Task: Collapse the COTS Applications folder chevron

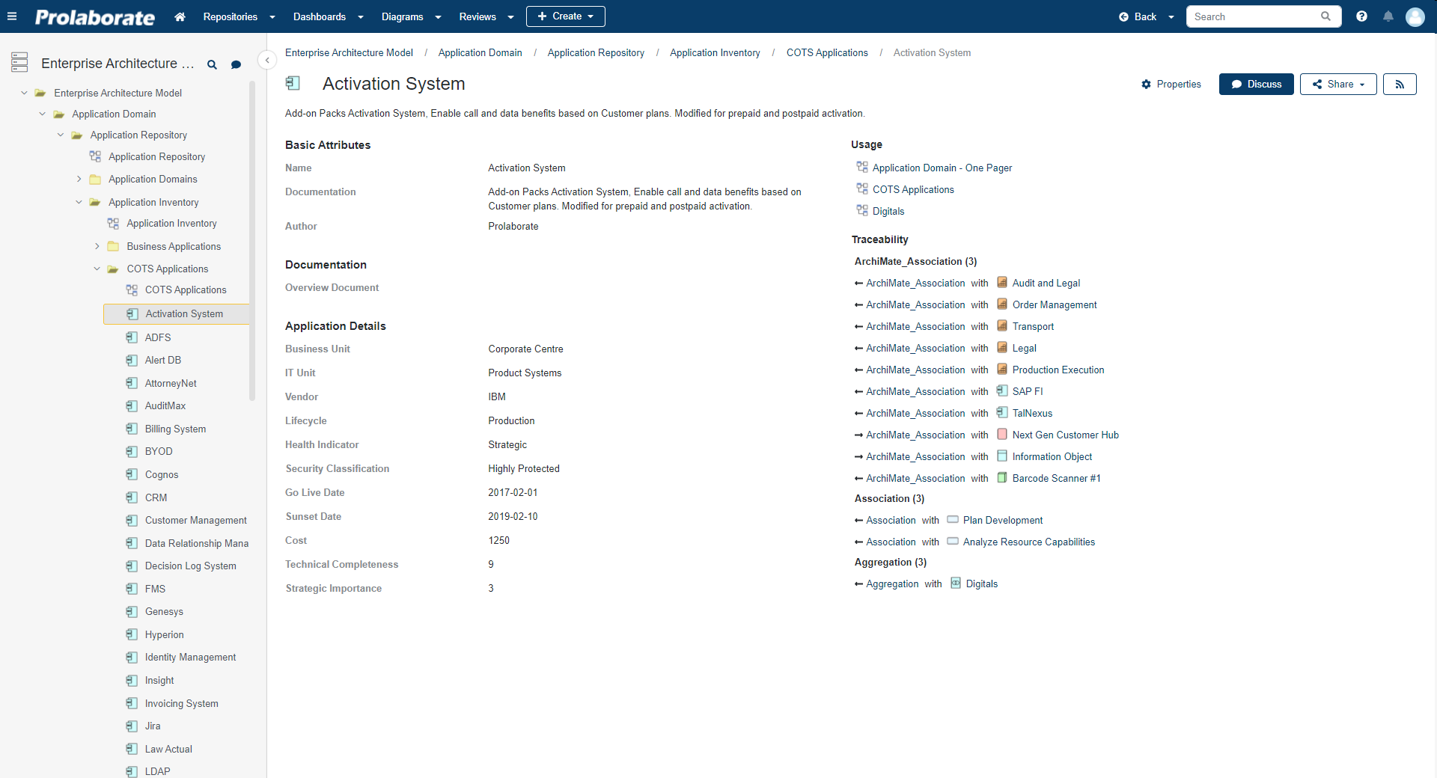Action: point(97,269)
